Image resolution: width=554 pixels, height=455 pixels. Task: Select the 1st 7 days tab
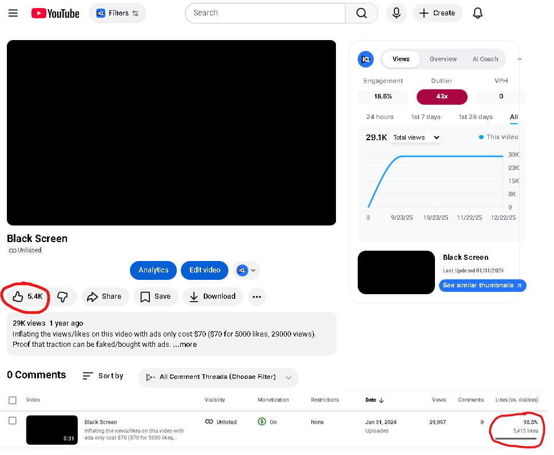coord(426,117)
